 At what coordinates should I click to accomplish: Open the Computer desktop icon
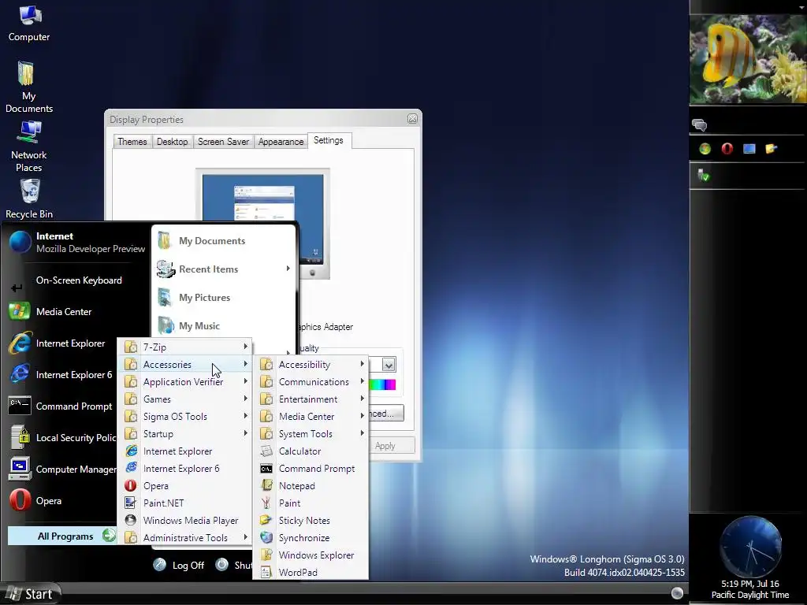pyautogui.click(x=29, y=24)
